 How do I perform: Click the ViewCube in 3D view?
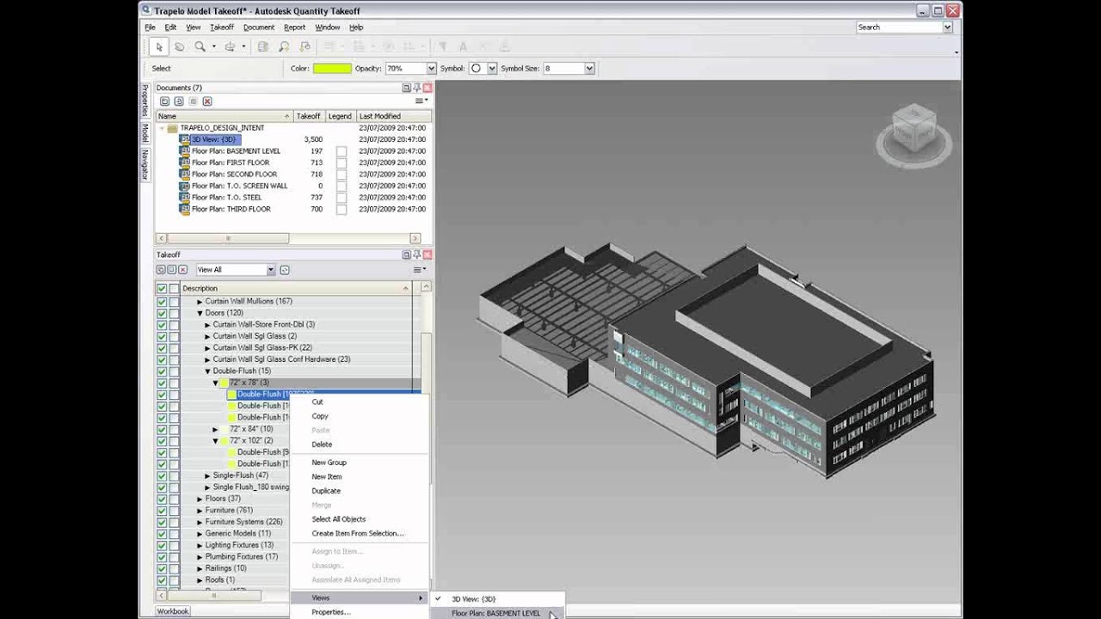[913, 129]
